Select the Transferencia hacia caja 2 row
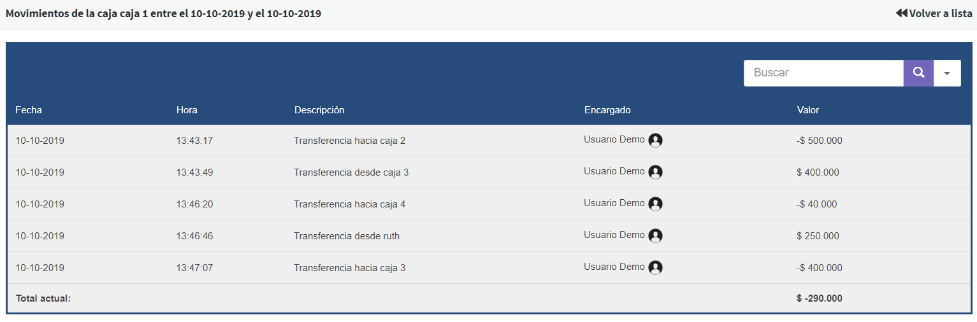Image resolution: width=977 pixels, height=322 pixels. (349, 141)
